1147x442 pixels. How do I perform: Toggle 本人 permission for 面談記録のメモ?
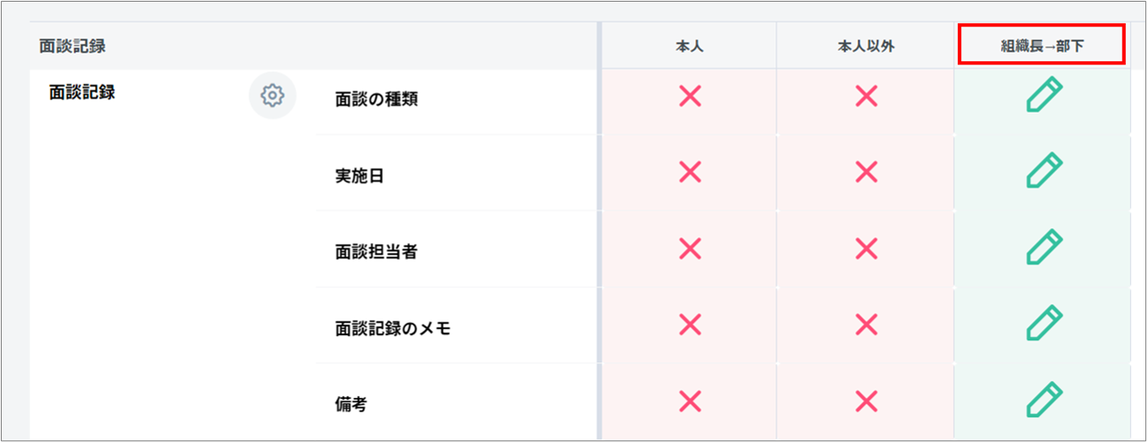tap(691, 324)
